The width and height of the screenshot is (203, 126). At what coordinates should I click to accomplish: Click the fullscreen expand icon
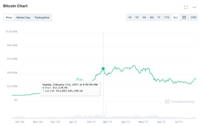coord(186,7)
